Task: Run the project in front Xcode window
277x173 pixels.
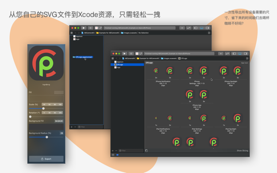Action: (124, 54)
